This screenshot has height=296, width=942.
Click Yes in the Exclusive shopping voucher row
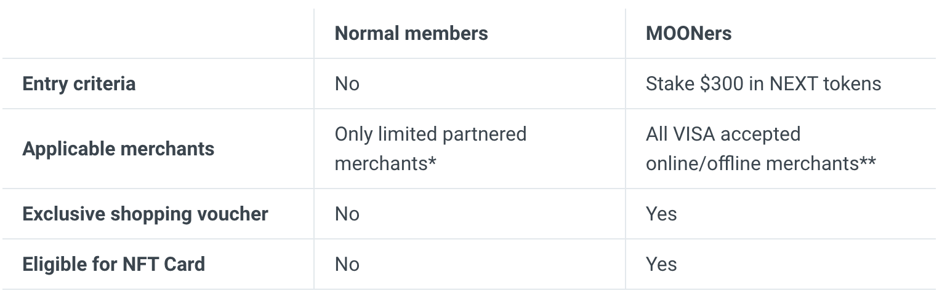click(661, 214)
